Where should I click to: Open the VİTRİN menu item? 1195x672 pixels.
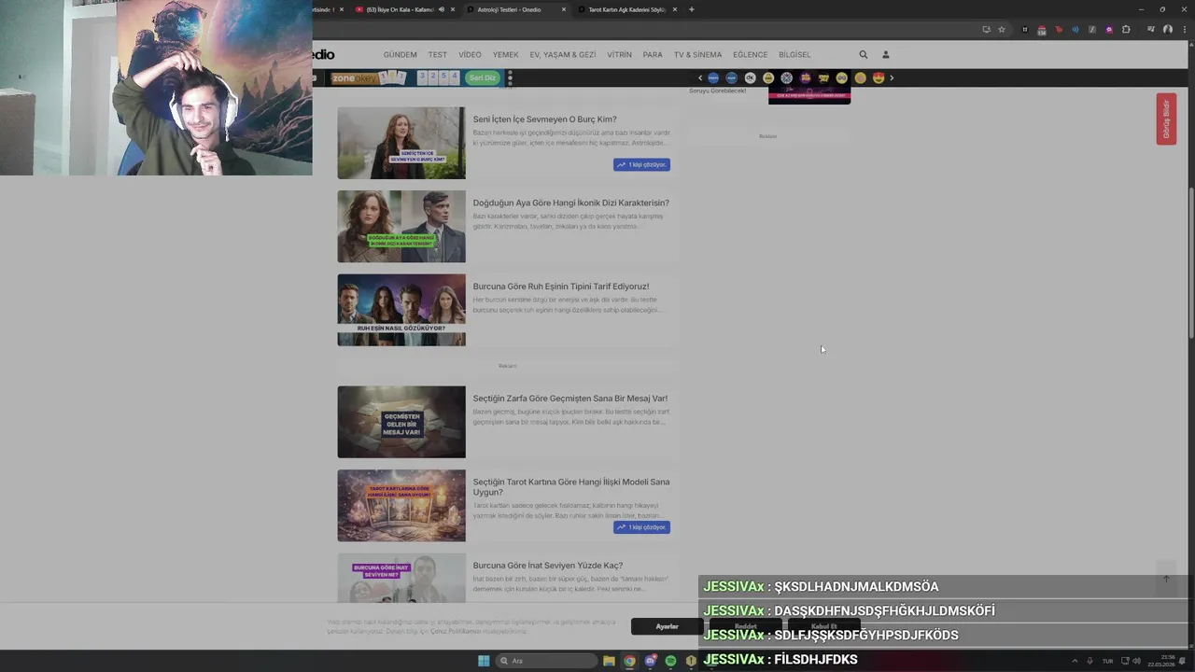619,55
